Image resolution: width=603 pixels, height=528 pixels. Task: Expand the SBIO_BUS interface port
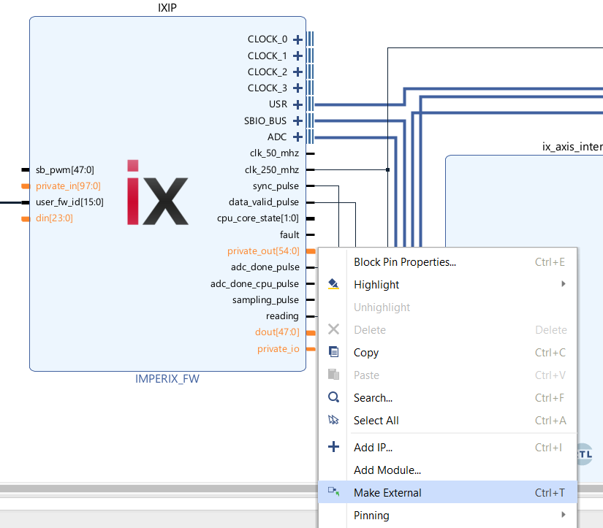(x=297, y=120)
